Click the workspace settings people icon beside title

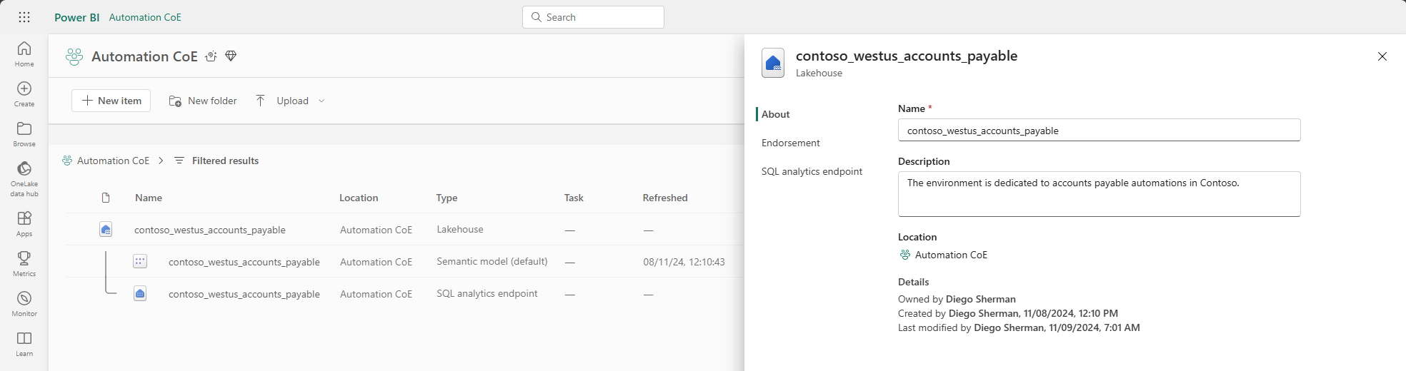pyautogui.click(x=211, y=56)
